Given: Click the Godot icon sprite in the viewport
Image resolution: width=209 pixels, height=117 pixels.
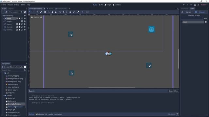Looking at the screenshot, I should pos(152,29).
